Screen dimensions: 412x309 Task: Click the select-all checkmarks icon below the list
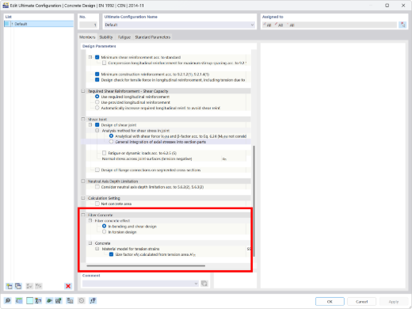click(x=29, y=286)
